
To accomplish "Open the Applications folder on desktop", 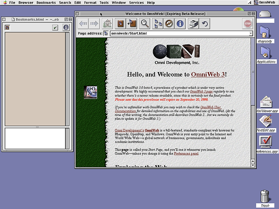I will click(266, 55).
